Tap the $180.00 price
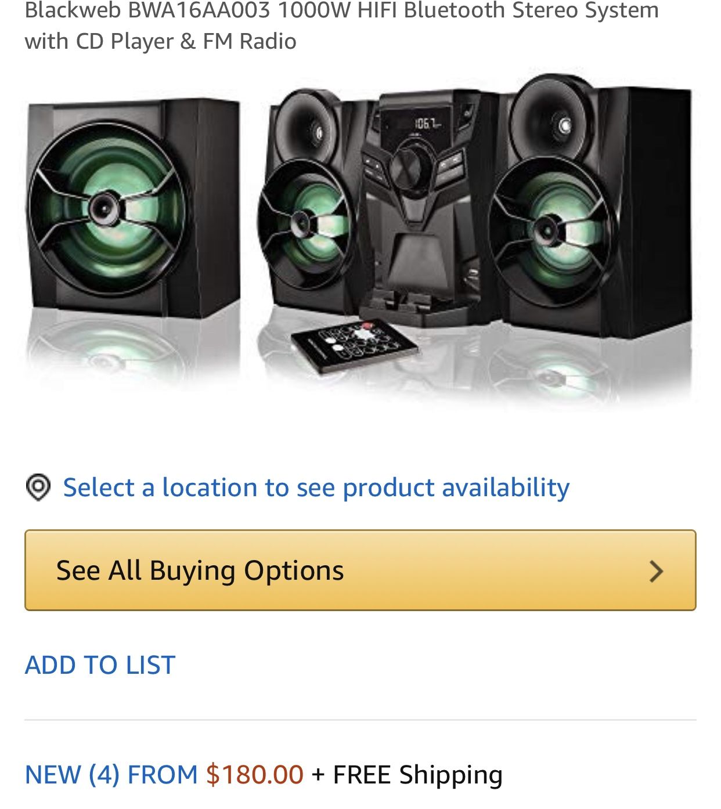This screenshot has height=809, width=721. (255, 775)
